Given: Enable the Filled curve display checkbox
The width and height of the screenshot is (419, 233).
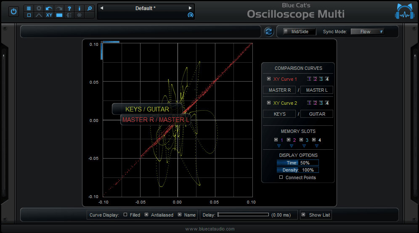Looking at the screenshot, I should point(125,214).
